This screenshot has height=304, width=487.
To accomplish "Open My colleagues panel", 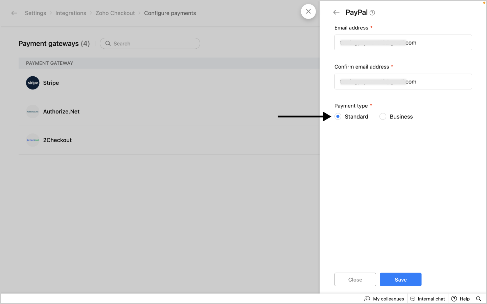I will click(x=384, y=299).
